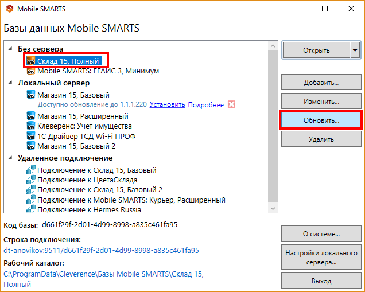Click the text Доступно обновление до 1.1.1.220
365x292 pixels.
pyautogui.click(x=92, y=104)
